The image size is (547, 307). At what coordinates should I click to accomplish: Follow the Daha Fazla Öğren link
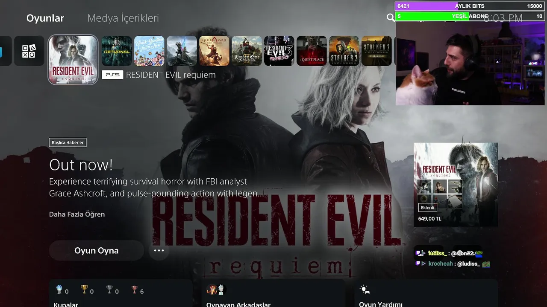click(77, 214)
